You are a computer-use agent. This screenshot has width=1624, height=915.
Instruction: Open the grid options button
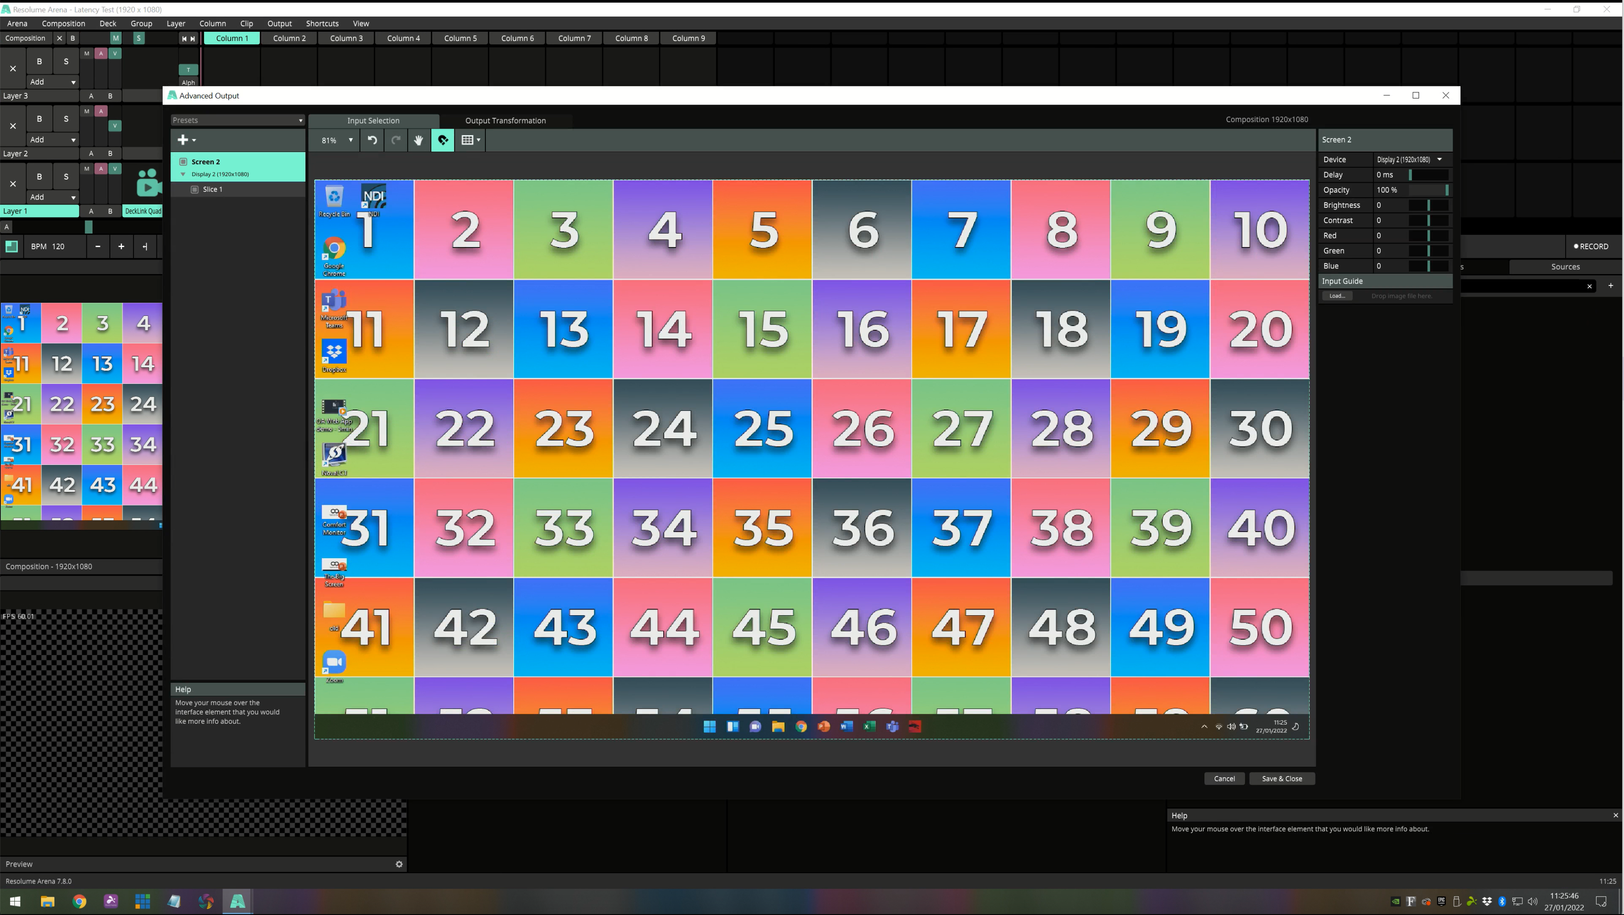(x=470, y=140)
